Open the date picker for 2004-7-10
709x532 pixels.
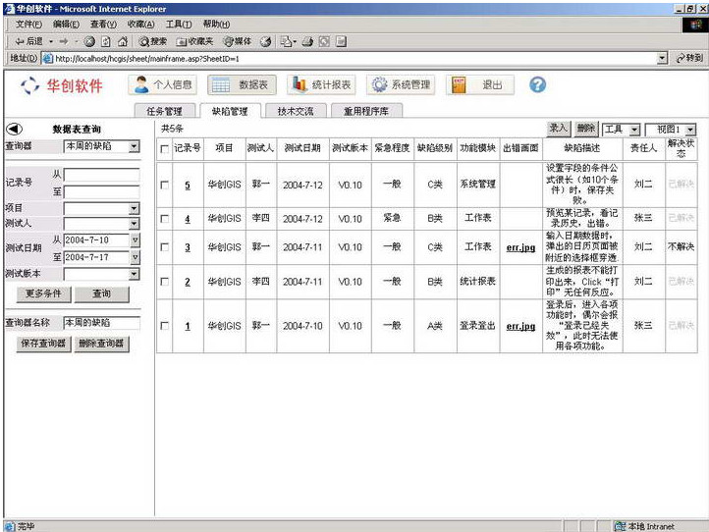tap(136, 240)
